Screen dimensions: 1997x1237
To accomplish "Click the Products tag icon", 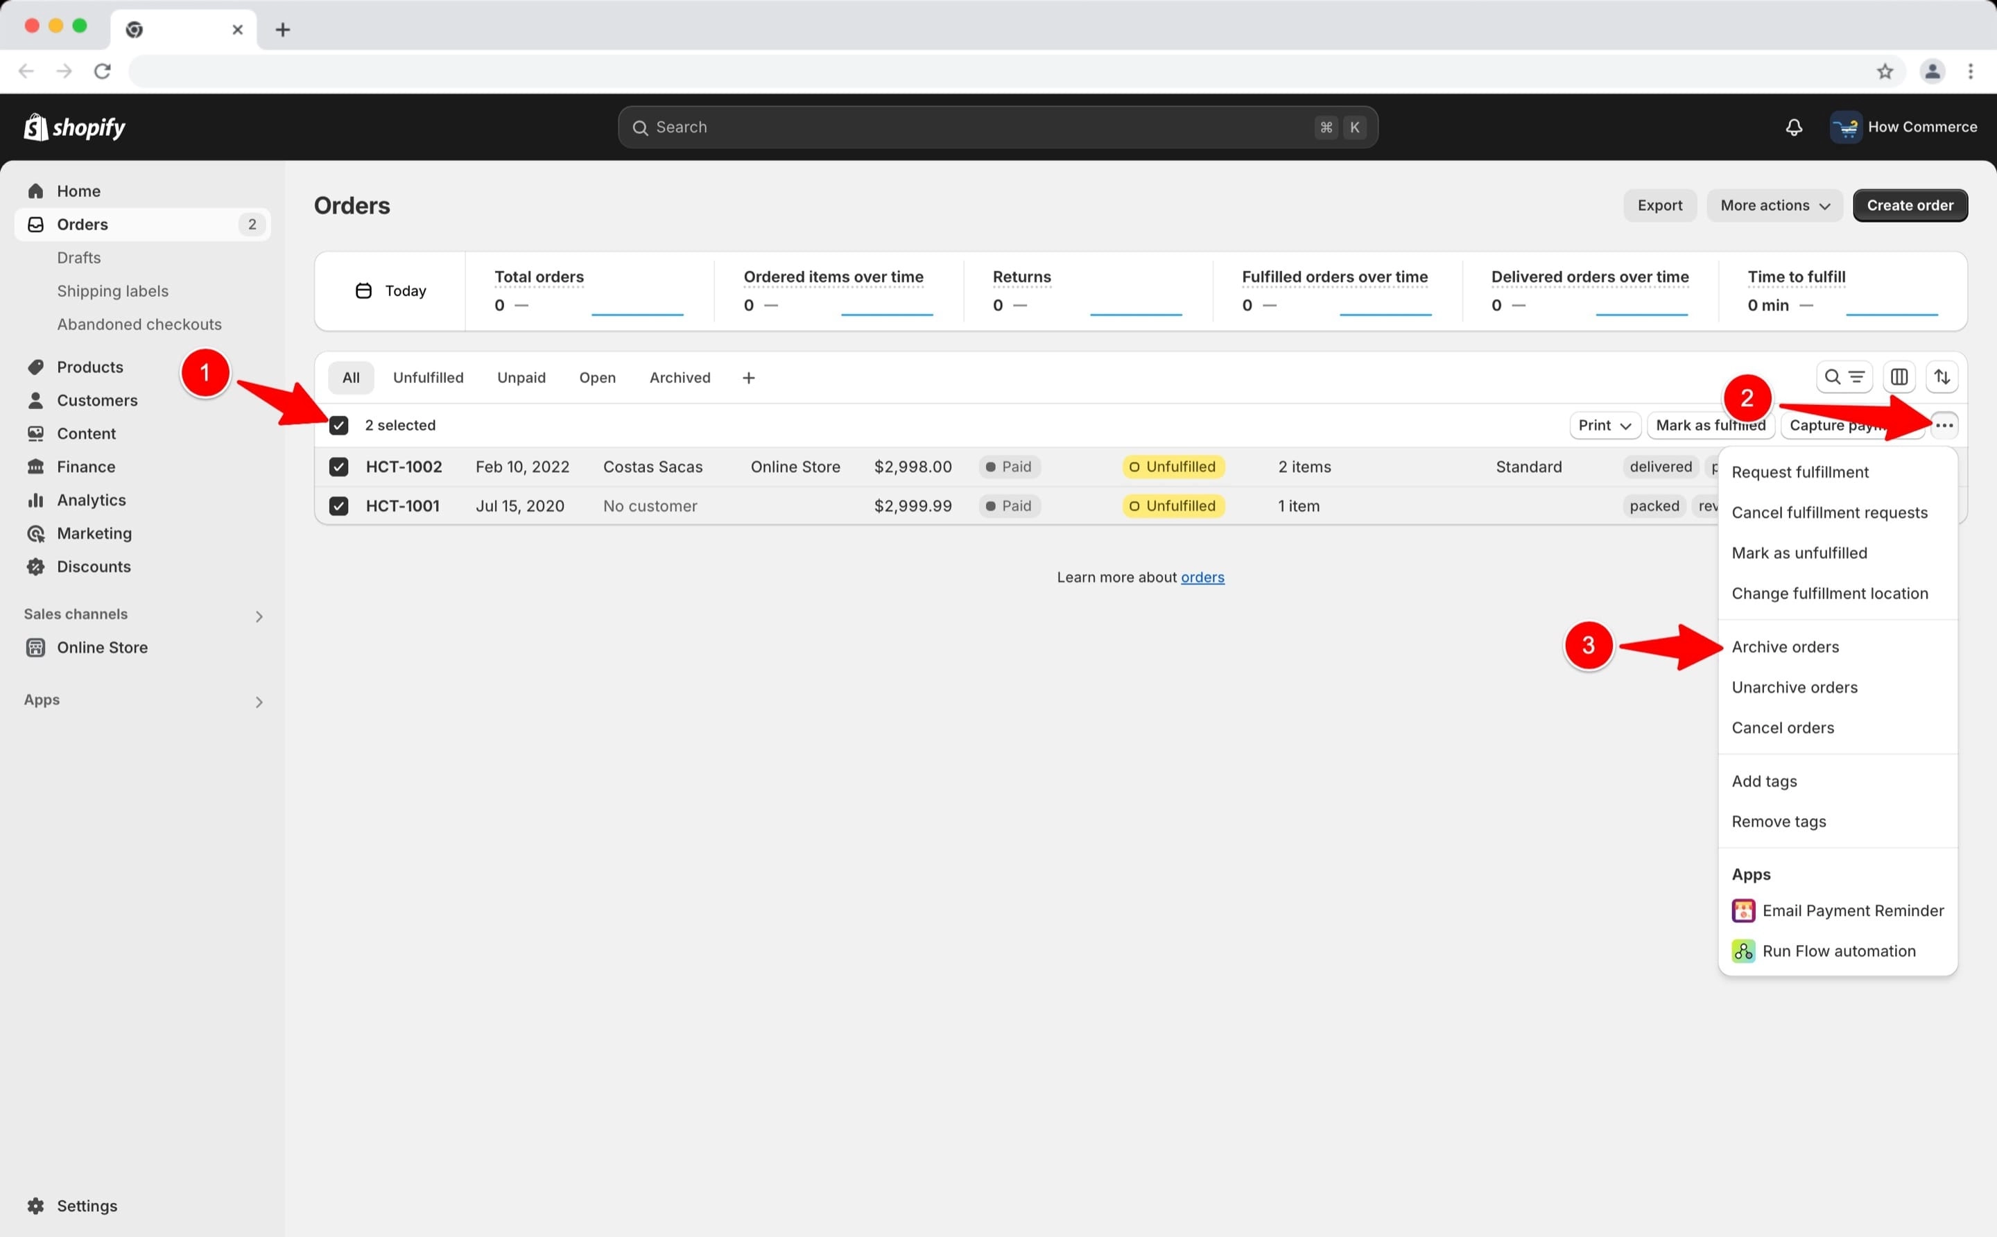I will coord(35,367).
